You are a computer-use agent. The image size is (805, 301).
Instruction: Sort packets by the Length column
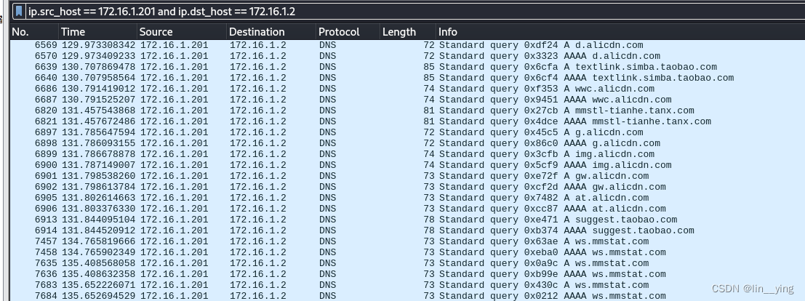pos(408,32)
